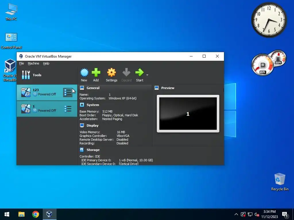This screenshot has width=294, height=220.
Task: Open the notification center icon
Action: [x=285, y=215]
